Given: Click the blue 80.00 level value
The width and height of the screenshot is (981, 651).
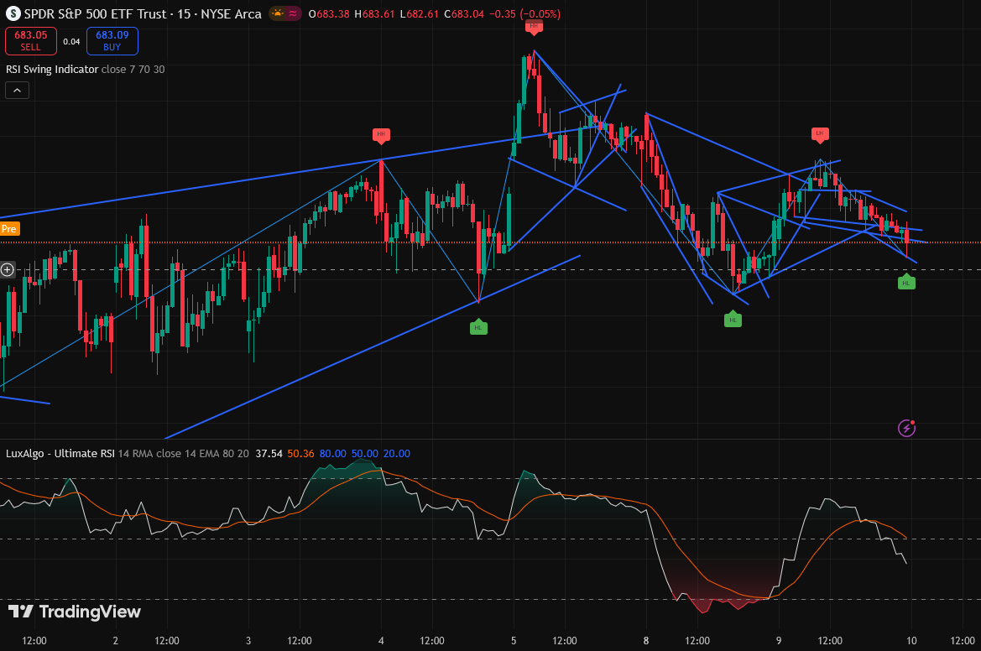Looking at the screenshot, I should [x=333, y=453].
